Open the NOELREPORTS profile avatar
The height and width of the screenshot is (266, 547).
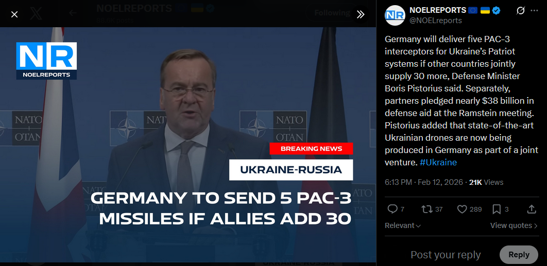coord(395,15)
